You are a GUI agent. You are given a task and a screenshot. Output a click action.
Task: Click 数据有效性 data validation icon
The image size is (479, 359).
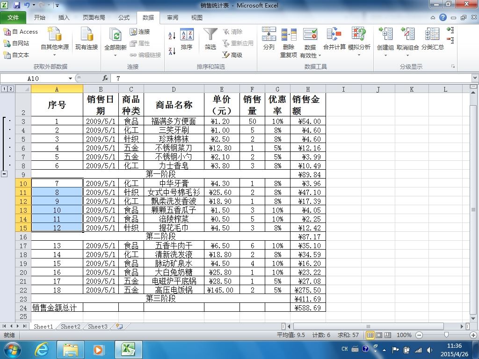click(310, 35)
